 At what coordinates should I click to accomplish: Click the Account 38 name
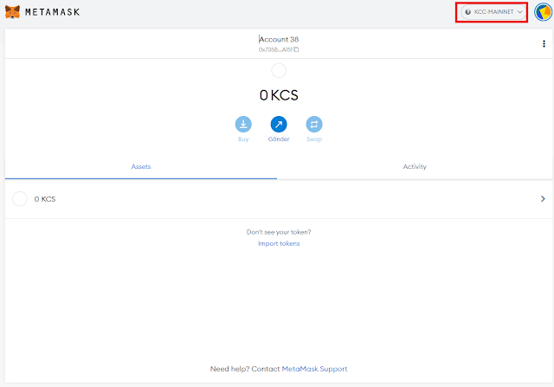point(279,39)
